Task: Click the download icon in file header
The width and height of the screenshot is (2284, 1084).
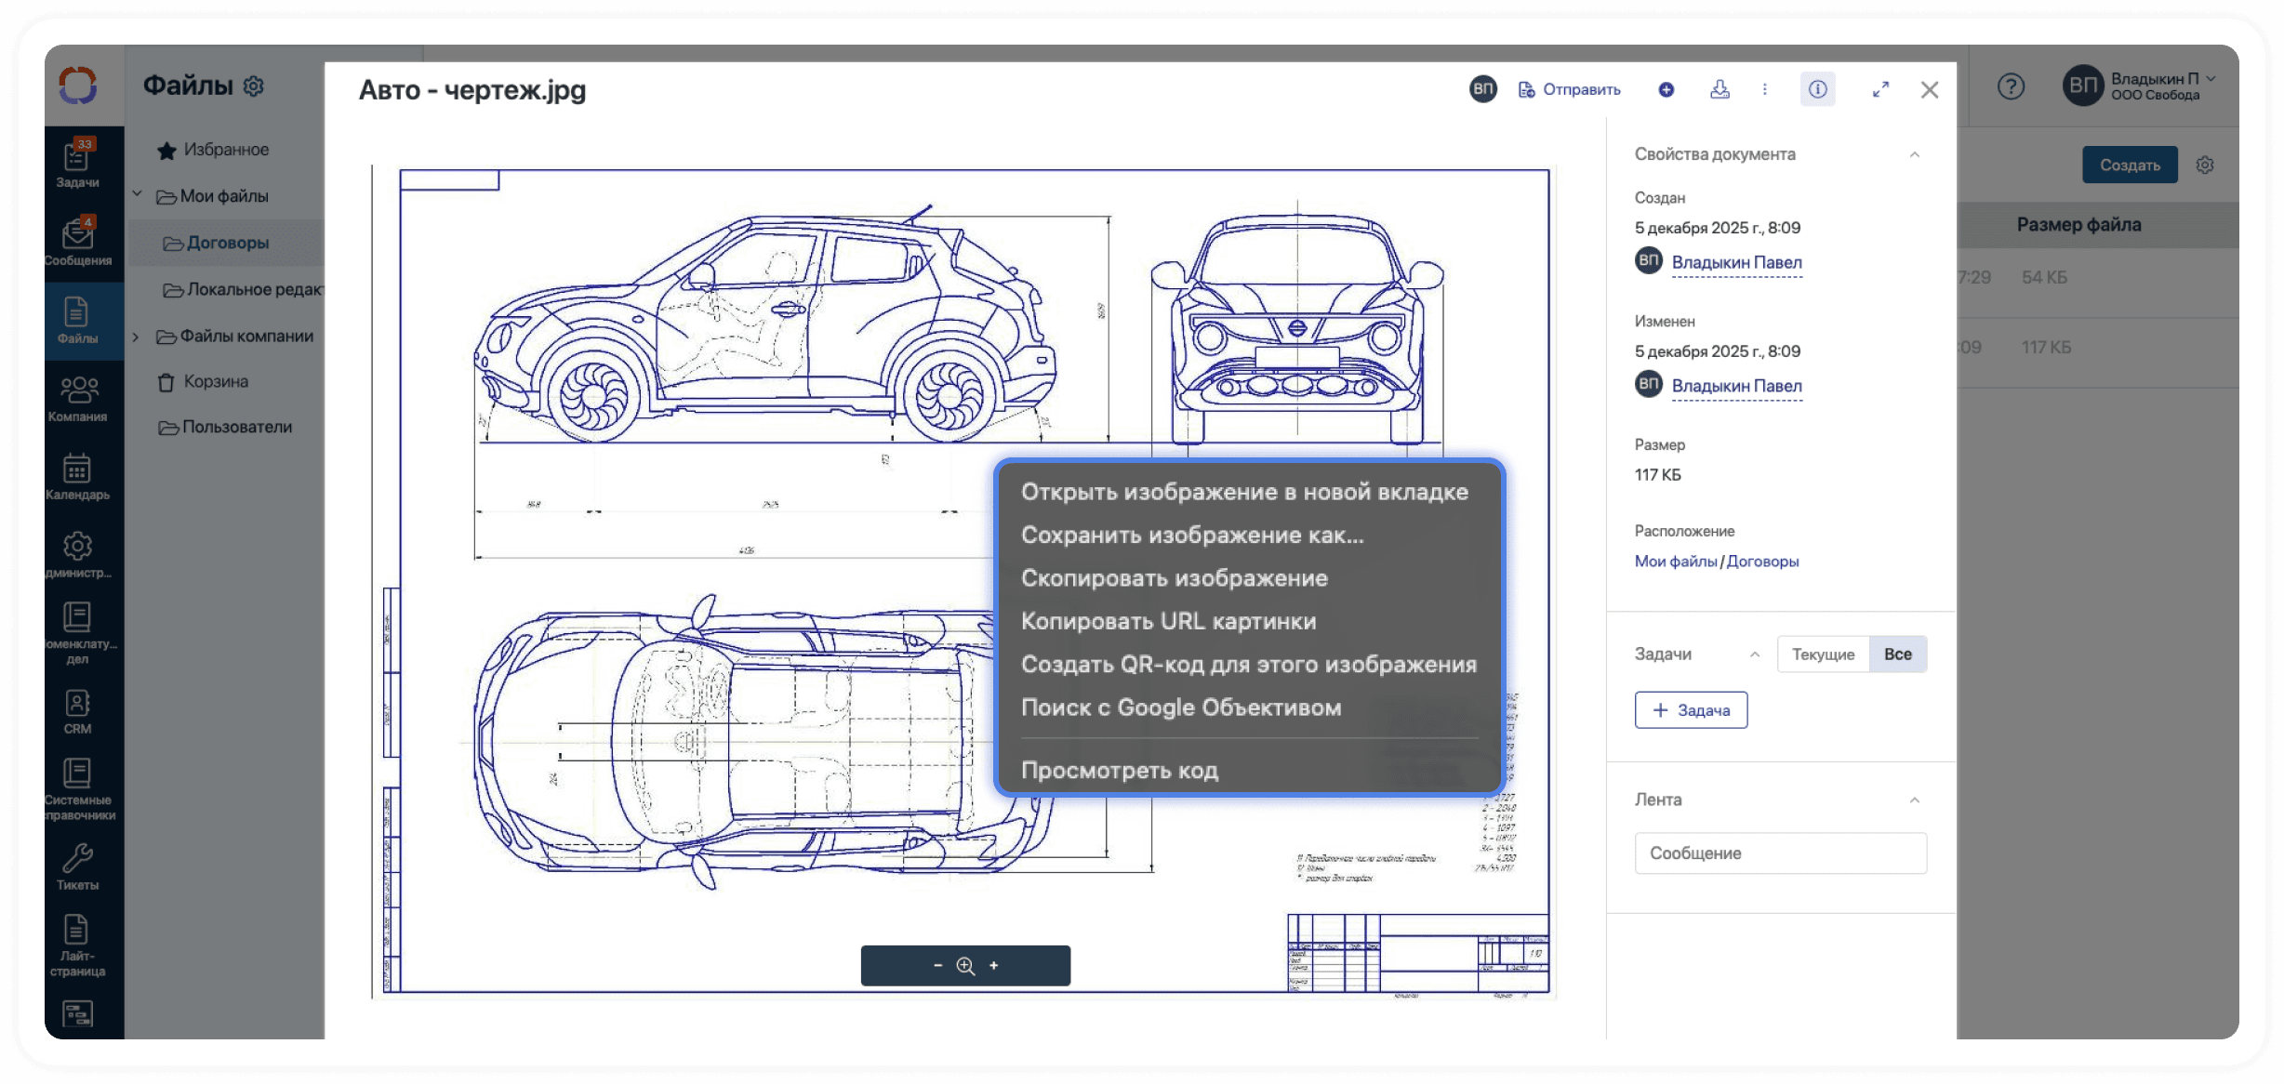Action: point(1720,89)
